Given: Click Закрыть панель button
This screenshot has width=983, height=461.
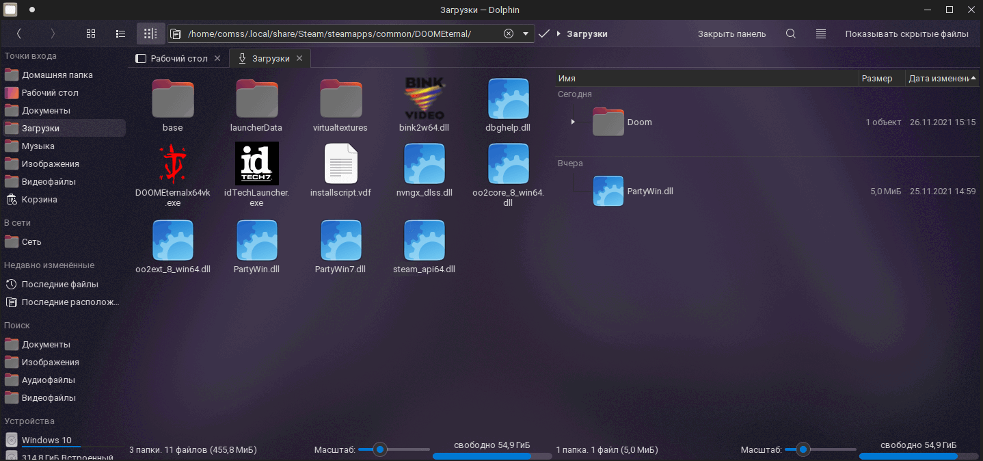Looking at the screenshot, I should 731,34.
